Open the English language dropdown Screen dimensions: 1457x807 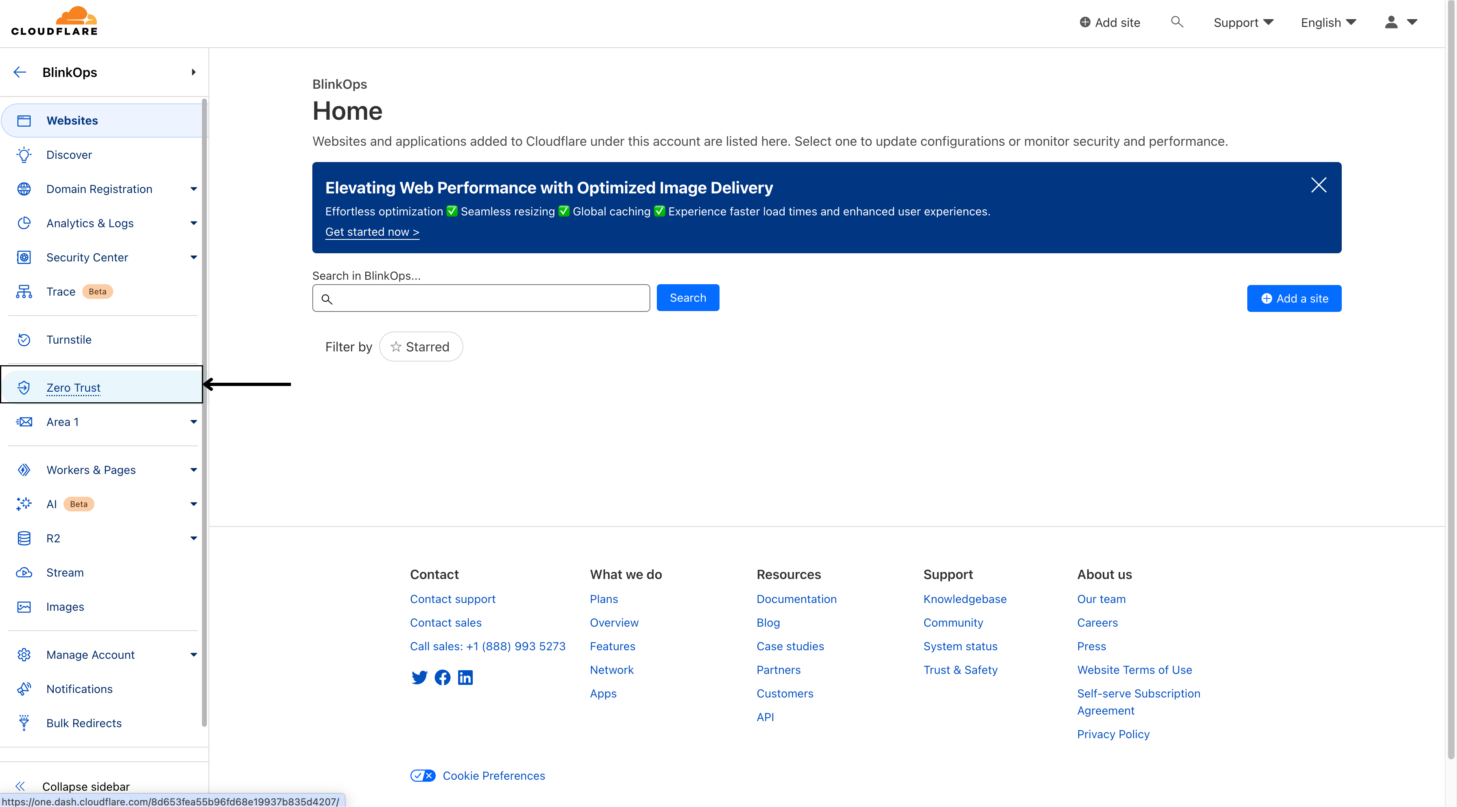1329,22
